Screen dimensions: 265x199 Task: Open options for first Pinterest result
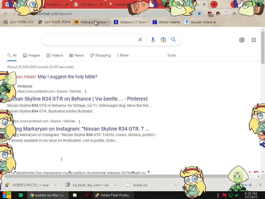pos(86,91)
